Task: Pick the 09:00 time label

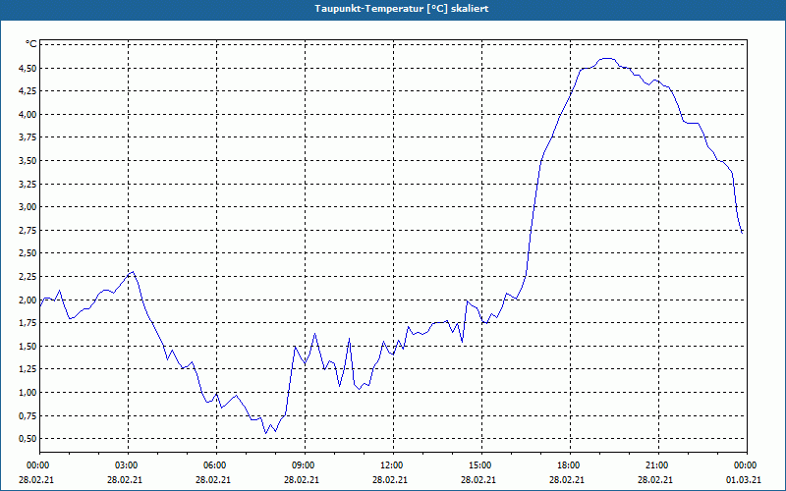Action: point(303,465)
